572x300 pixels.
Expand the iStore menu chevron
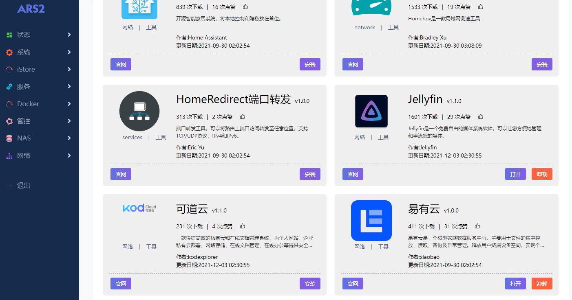[x=69, y=69]
